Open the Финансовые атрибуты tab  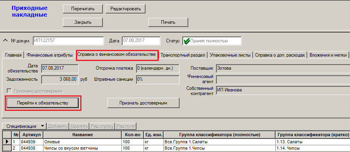click(x=49, y=55)
